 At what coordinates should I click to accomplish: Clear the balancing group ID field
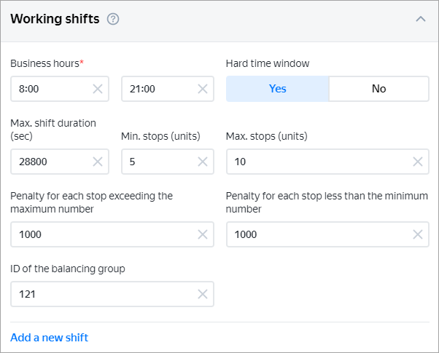(x=203, y=294)
